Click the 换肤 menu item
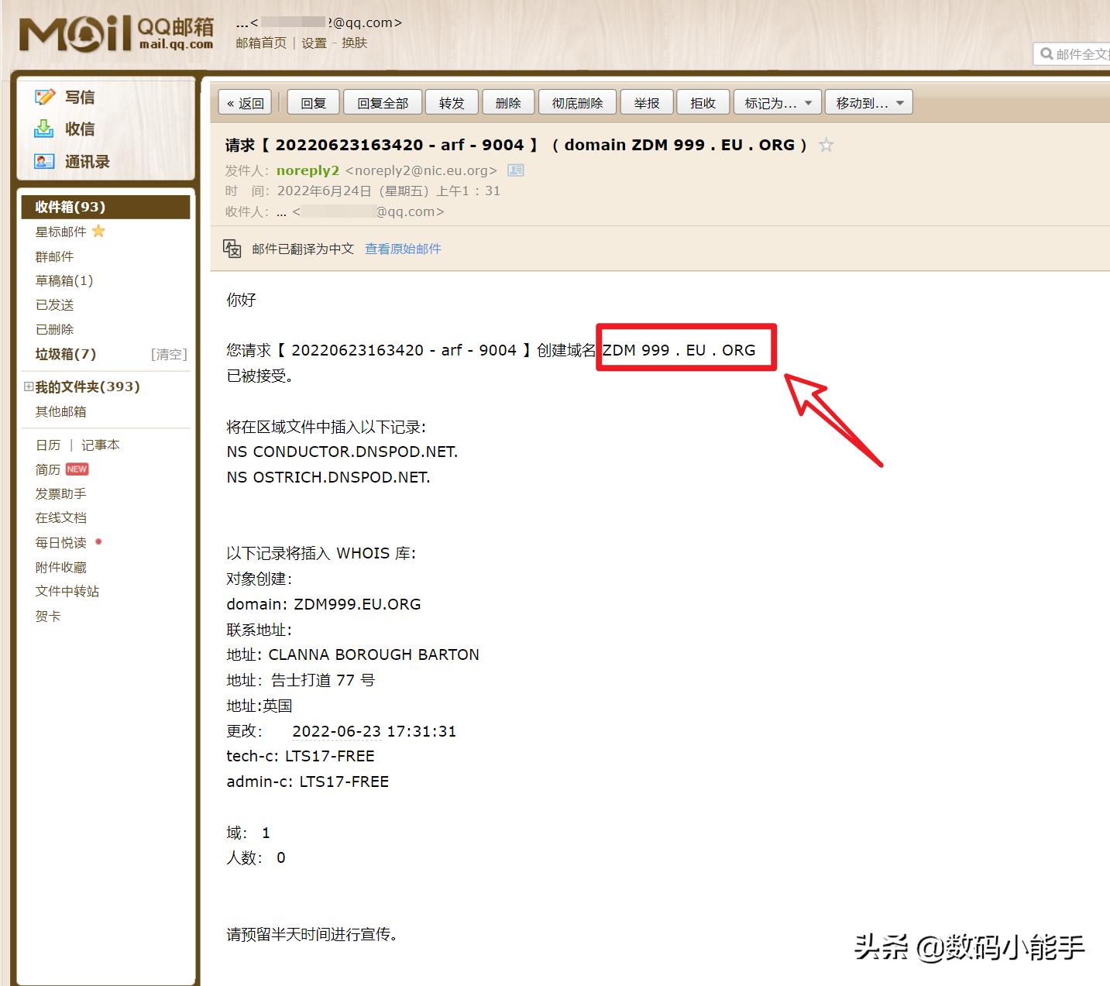The image size is (1110, 986). 353,43
